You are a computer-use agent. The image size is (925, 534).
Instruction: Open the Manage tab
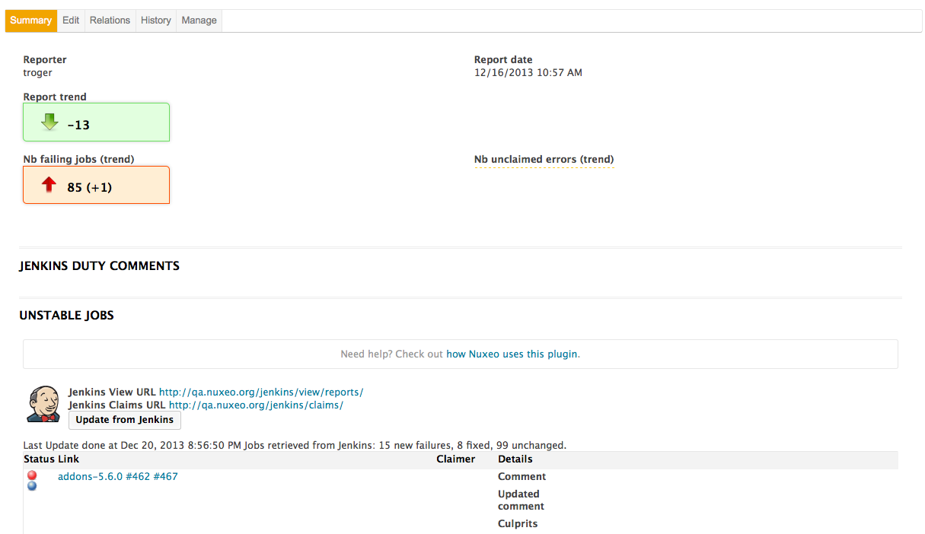[199, 21]
